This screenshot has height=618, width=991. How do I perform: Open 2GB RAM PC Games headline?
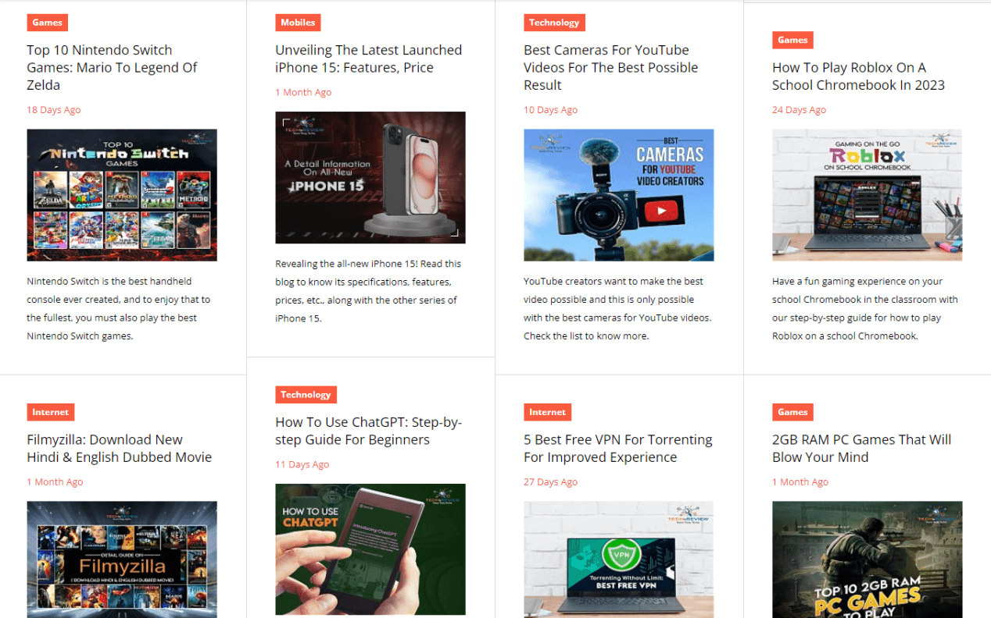(861, 449)
